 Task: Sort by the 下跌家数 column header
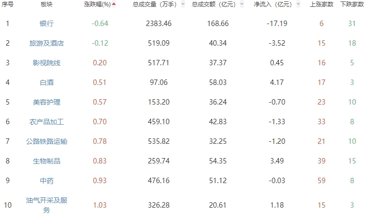352,4
